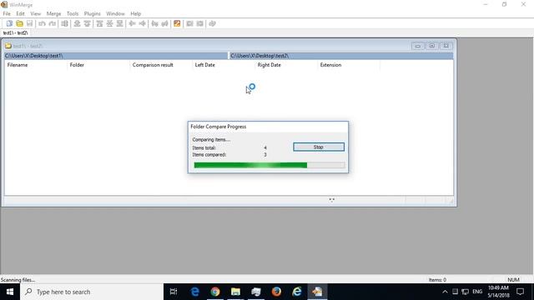The height and width of the screenshot is (300, 534).
Task: Open the Windows Start menu
Action: [x=10, y=292]
